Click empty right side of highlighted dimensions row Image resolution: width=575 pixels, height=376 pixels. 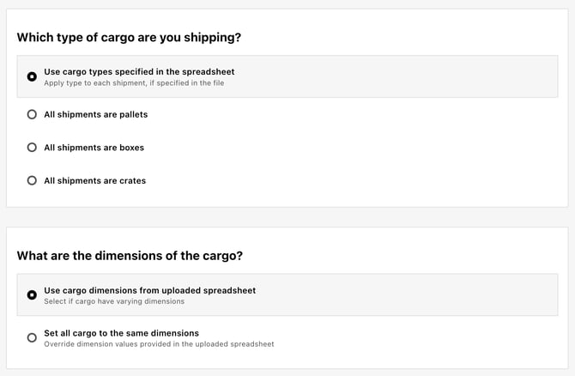pos(403,294)
